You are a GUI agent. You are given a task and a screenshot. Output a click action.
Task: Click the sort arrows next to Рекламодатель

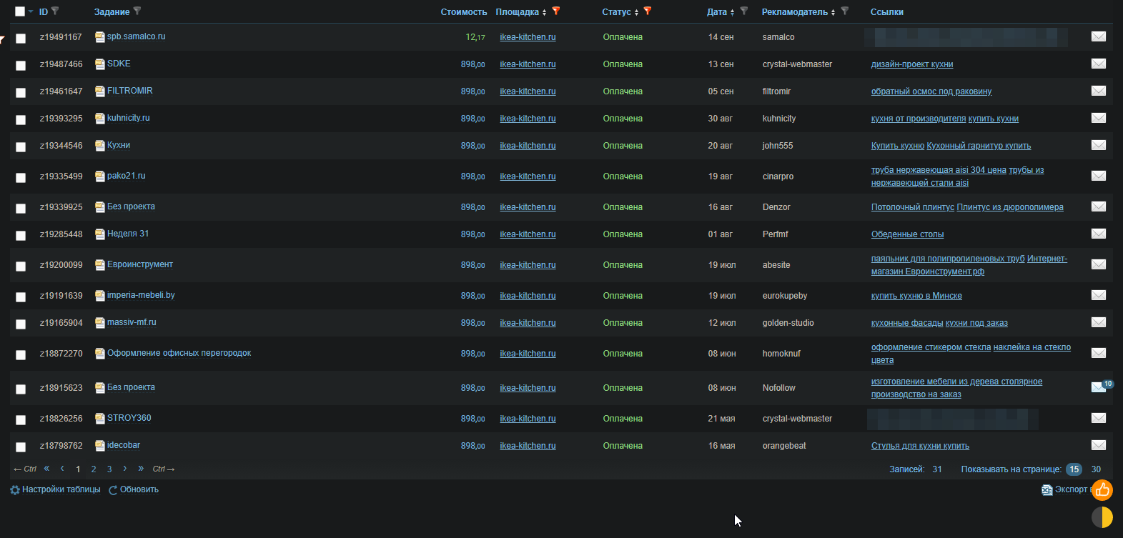click(833, 12)
